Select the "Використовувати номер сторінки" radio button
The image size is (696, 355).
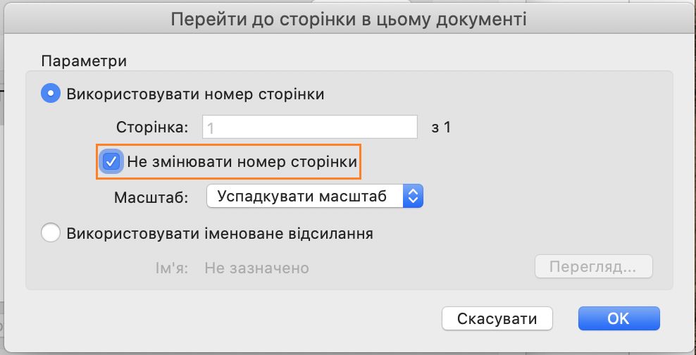pos(52,94)
